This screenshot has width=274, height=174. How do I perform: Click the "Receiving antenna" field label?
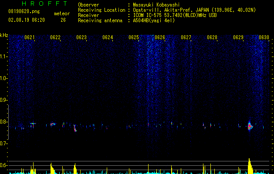click(100, 20)
